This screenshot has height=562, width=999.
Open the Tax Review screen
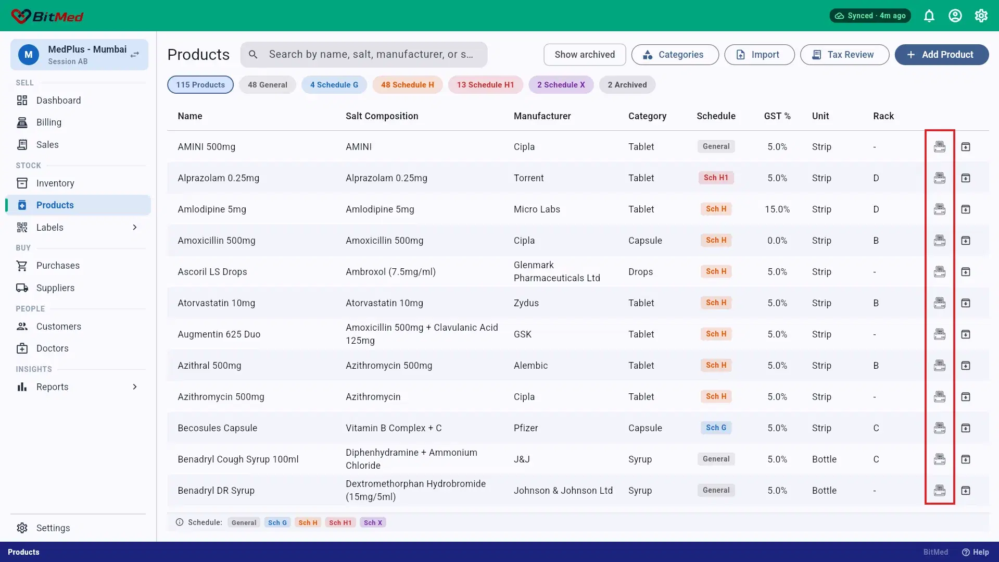844,55
